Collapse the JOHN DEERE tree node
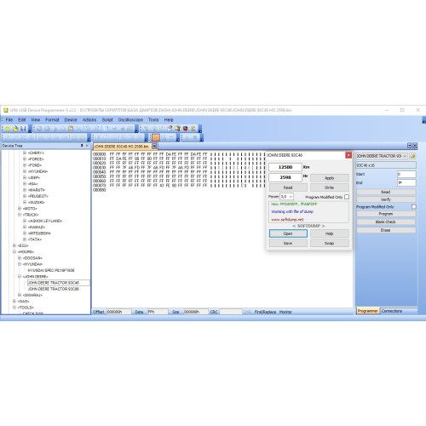Viewport: 426px width, 426px height. point(20,276)
